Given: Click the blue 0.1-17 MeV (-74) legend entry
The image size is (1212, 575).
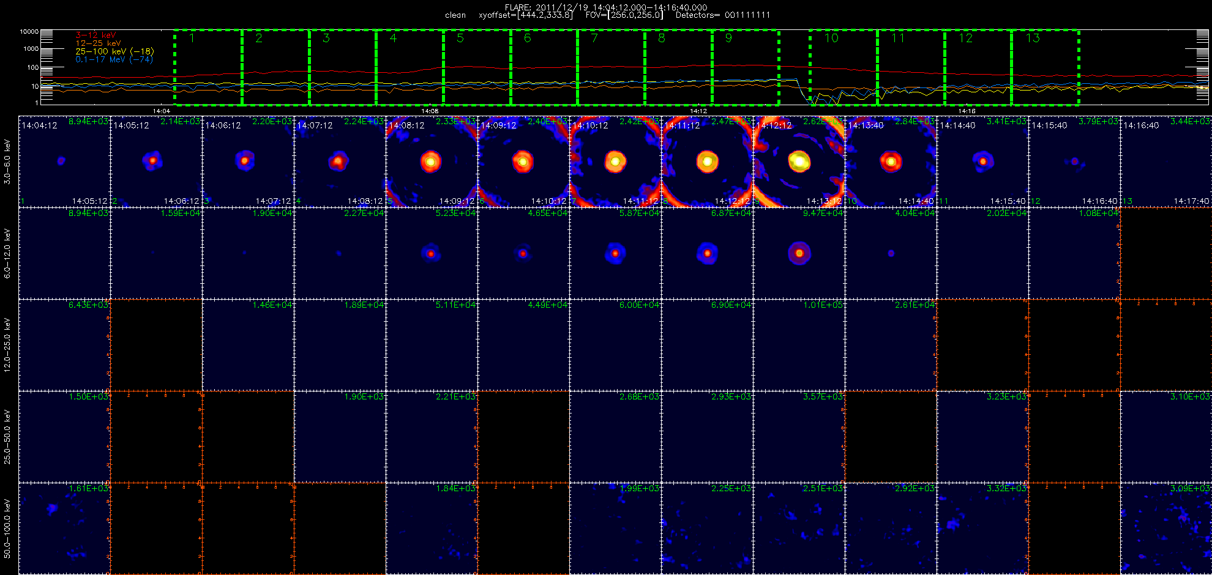Looking at the screenshot, I should pos(114,59).
